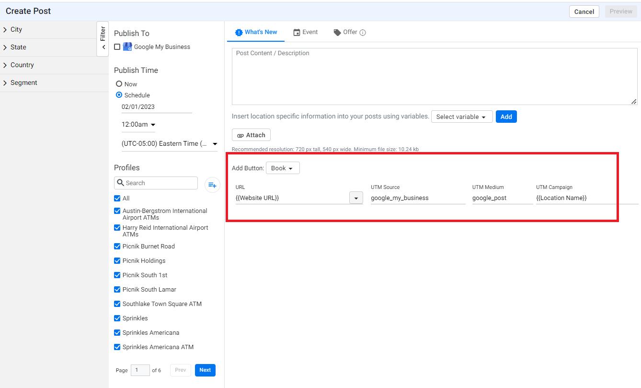Open the URL variable dropdown arrow

356,198
